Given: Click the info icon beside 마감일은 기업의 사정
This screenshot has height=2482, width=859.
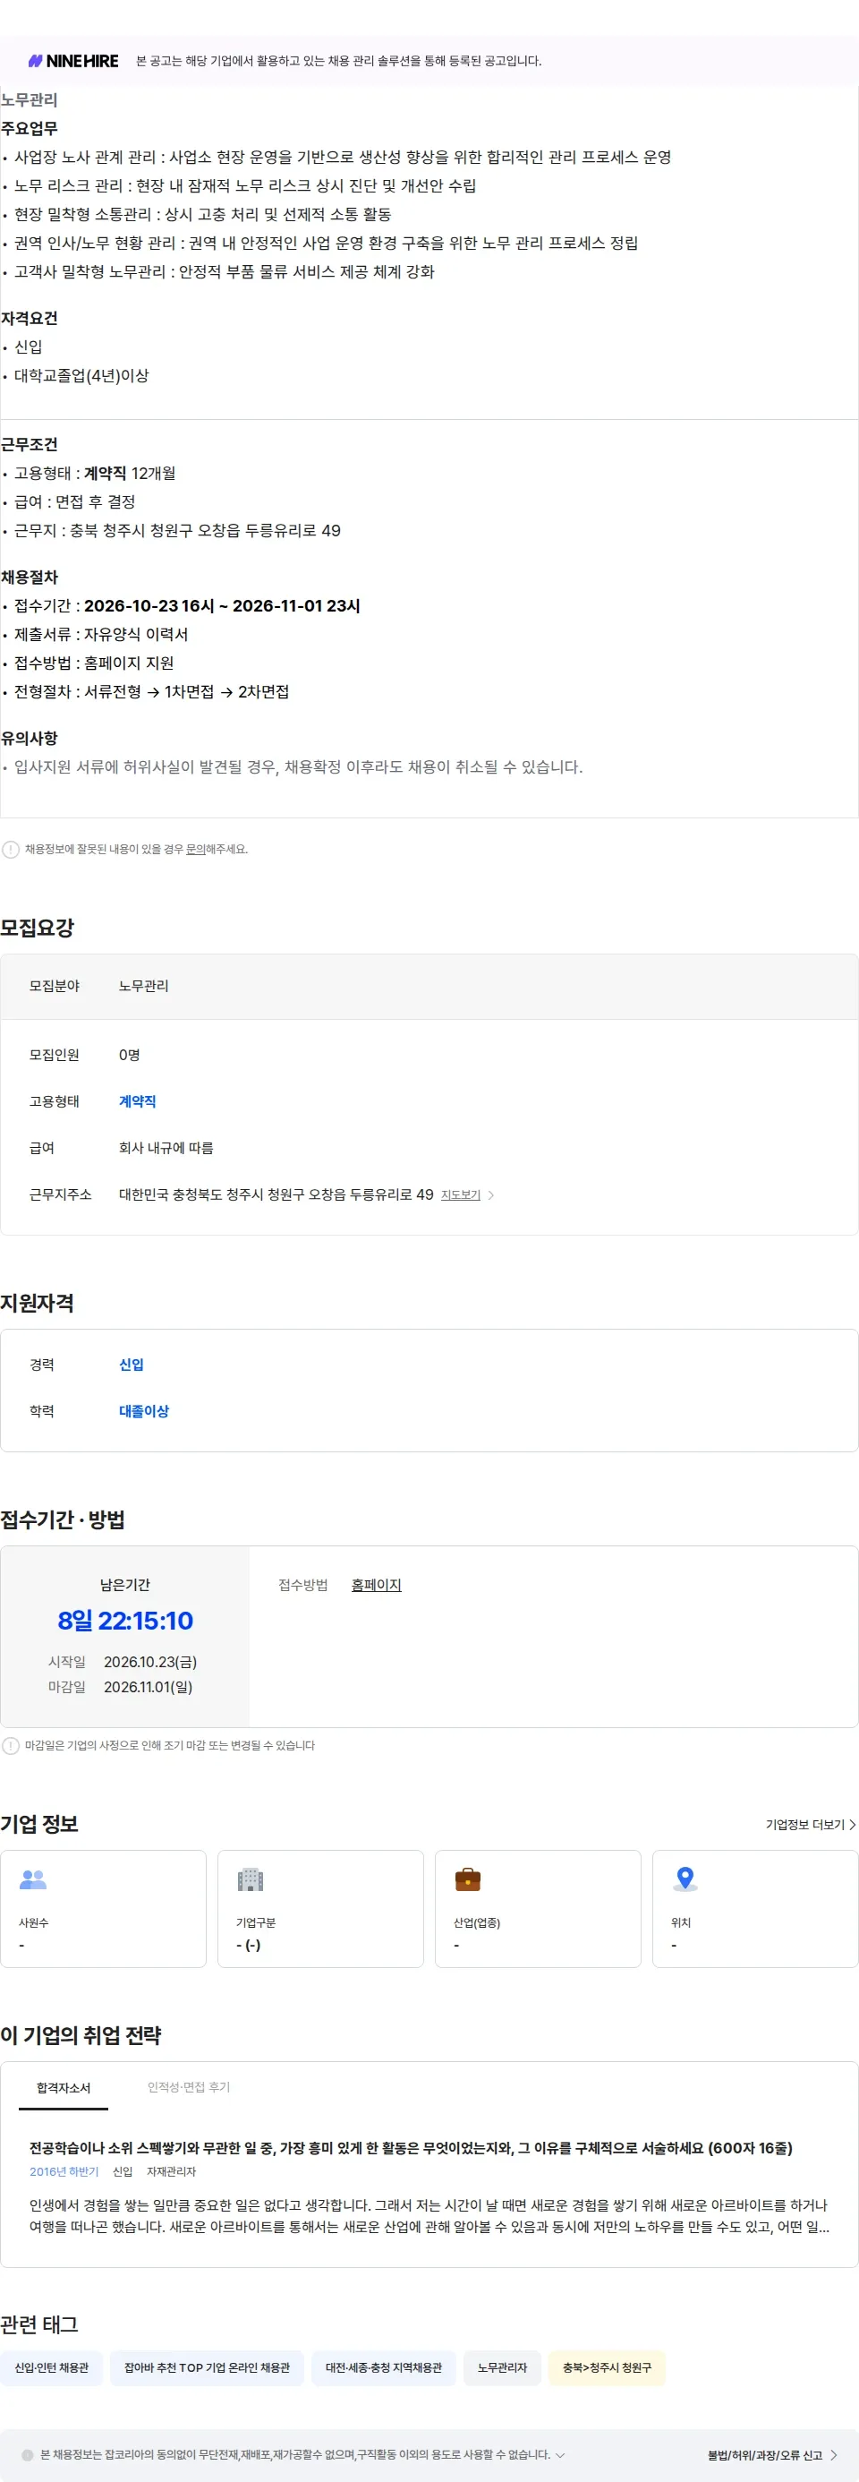Looking at the screenshot, I should coord(11,1745).
